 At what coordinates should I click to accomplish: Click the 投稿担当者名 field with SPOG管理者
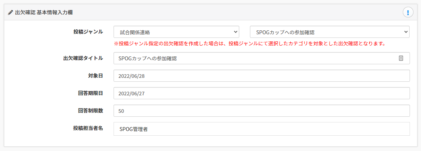tap(262, 129)
